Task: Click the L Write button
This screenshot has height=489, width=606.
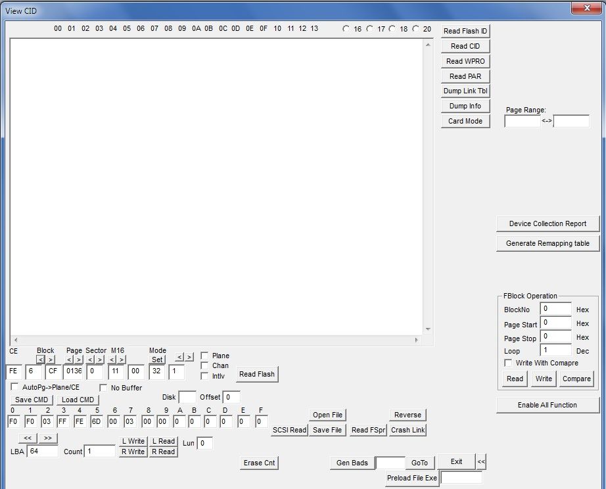Action: tap(133, 441)
